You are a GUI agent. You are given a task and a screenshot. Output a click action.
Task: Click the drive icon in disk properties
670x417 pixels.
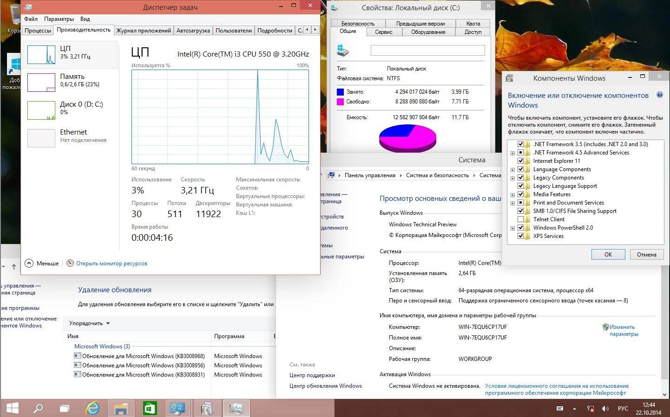click(x=343, y=50)
